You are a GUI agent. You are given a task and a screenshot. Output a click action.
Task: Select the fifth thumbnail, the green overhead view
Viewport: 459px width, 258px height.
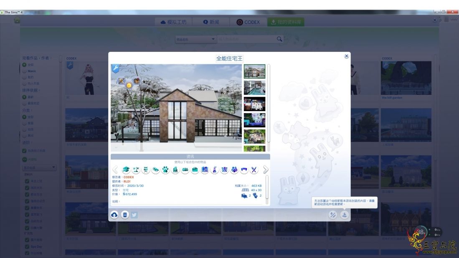pos(254,137)
